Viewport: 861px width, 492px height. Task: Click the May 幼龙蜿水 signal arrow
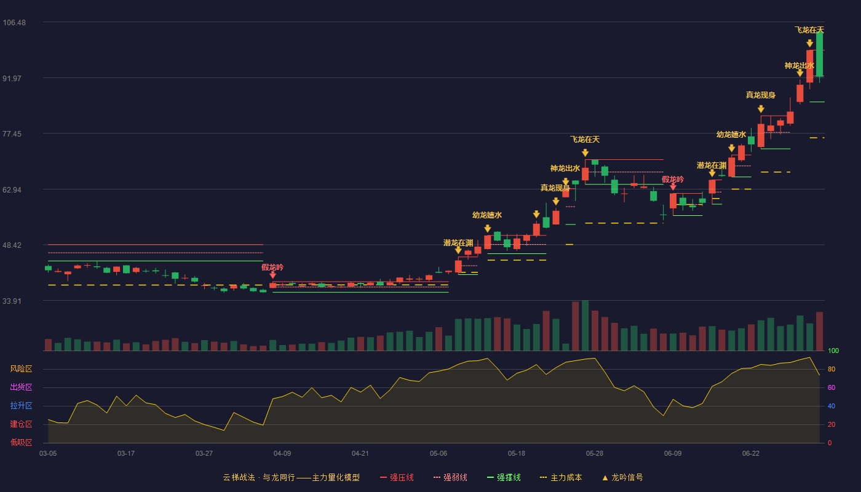pyautogui.click(x=488, y=229)
